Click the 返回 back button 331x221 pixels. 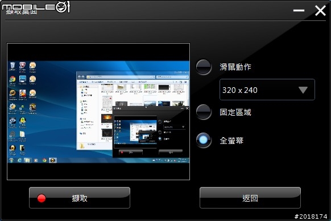[250, 198]
